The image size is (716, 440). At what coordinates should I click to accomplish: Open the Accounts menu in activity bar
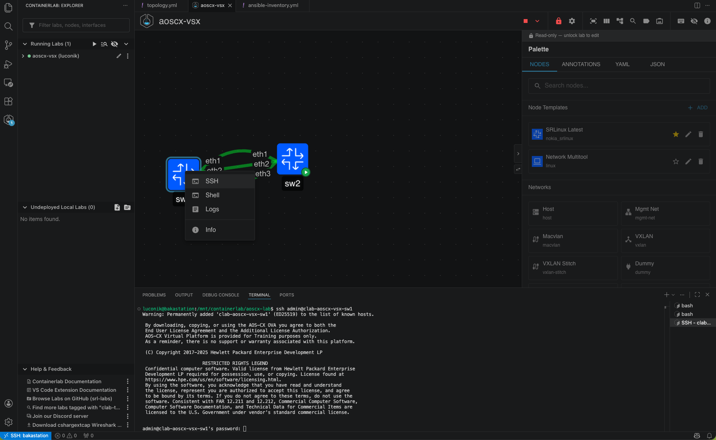[8, 403]
